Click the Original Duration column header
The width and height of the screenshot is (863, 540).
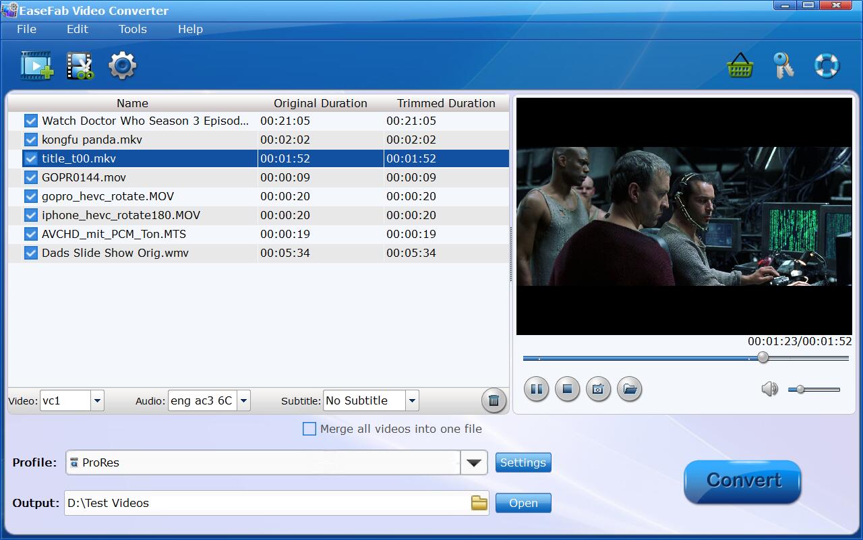[x=320, y=103]
